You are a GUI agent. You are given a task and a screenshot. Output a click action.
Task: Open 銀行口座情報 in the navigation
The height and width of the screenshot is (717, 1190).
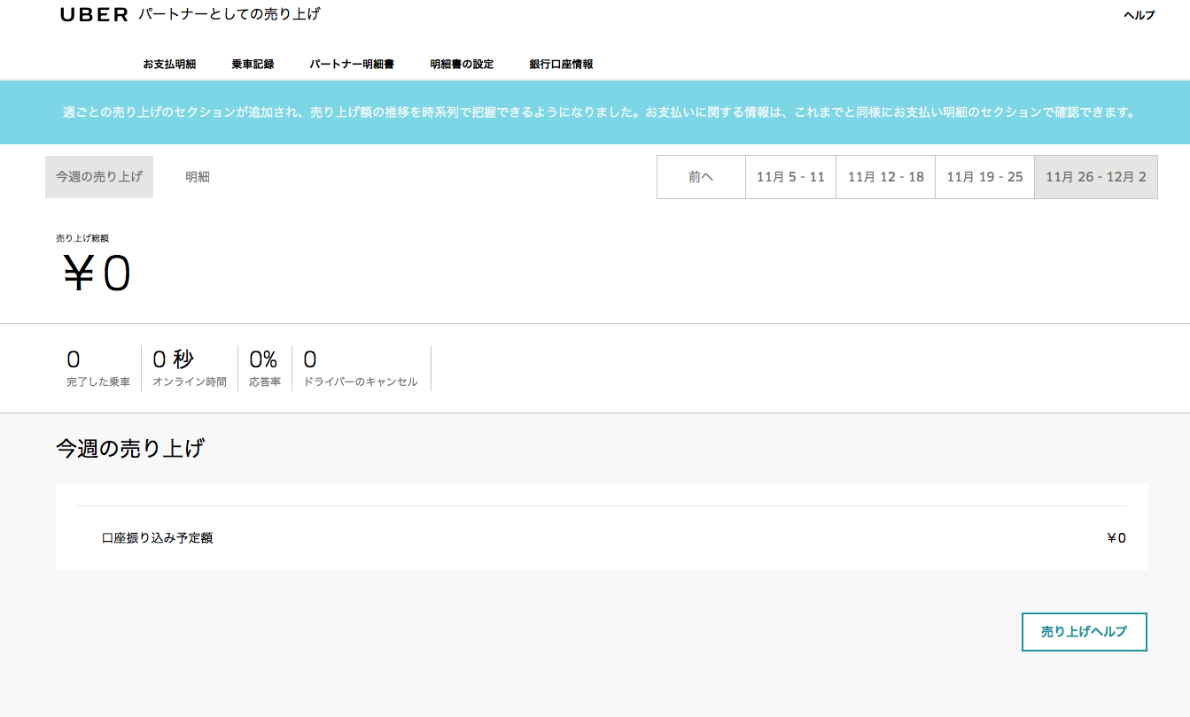tap(561, 65)
